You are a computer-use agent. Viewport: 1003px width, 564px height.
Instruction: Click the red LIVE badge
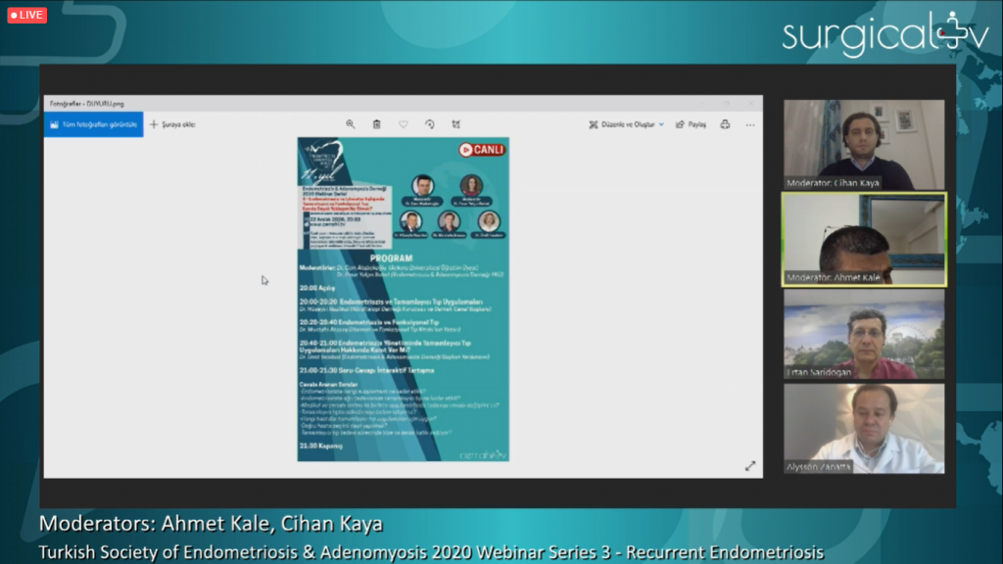tap(27, 15)
